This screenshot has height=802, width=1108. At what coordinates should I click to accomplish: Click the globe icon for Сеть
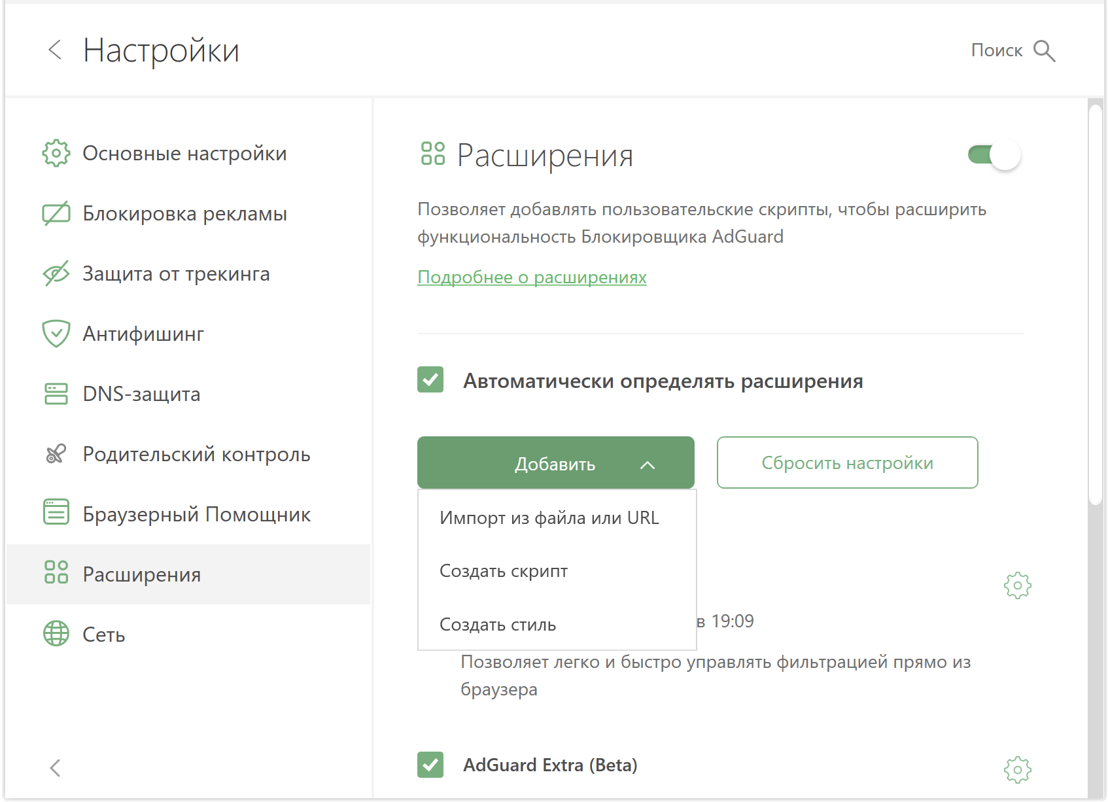tap(56, 633)
